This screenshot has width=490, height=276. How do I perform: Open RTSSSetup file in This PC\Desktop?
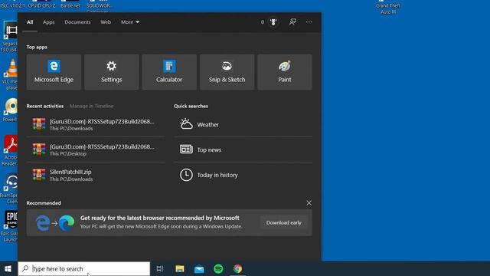pos(96,149)
